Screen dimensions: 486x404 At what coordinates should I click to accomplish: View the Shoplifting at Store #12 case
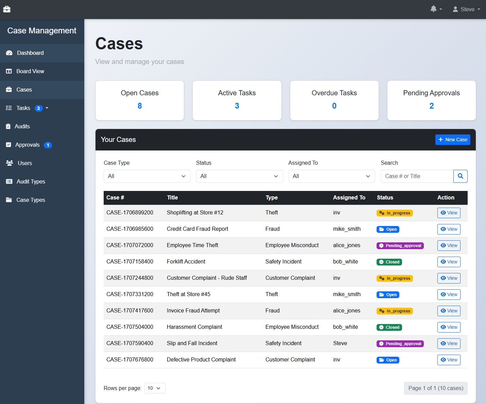(449, 213)
